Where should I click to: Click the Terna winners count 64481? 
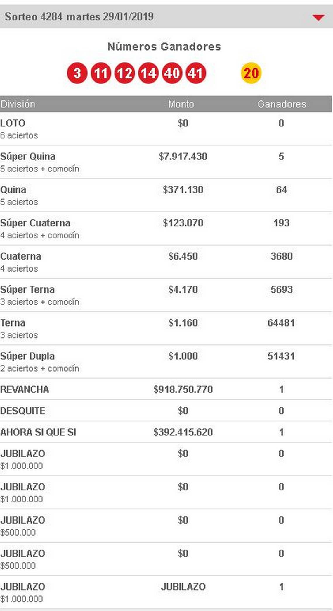[x=281, y=323]
